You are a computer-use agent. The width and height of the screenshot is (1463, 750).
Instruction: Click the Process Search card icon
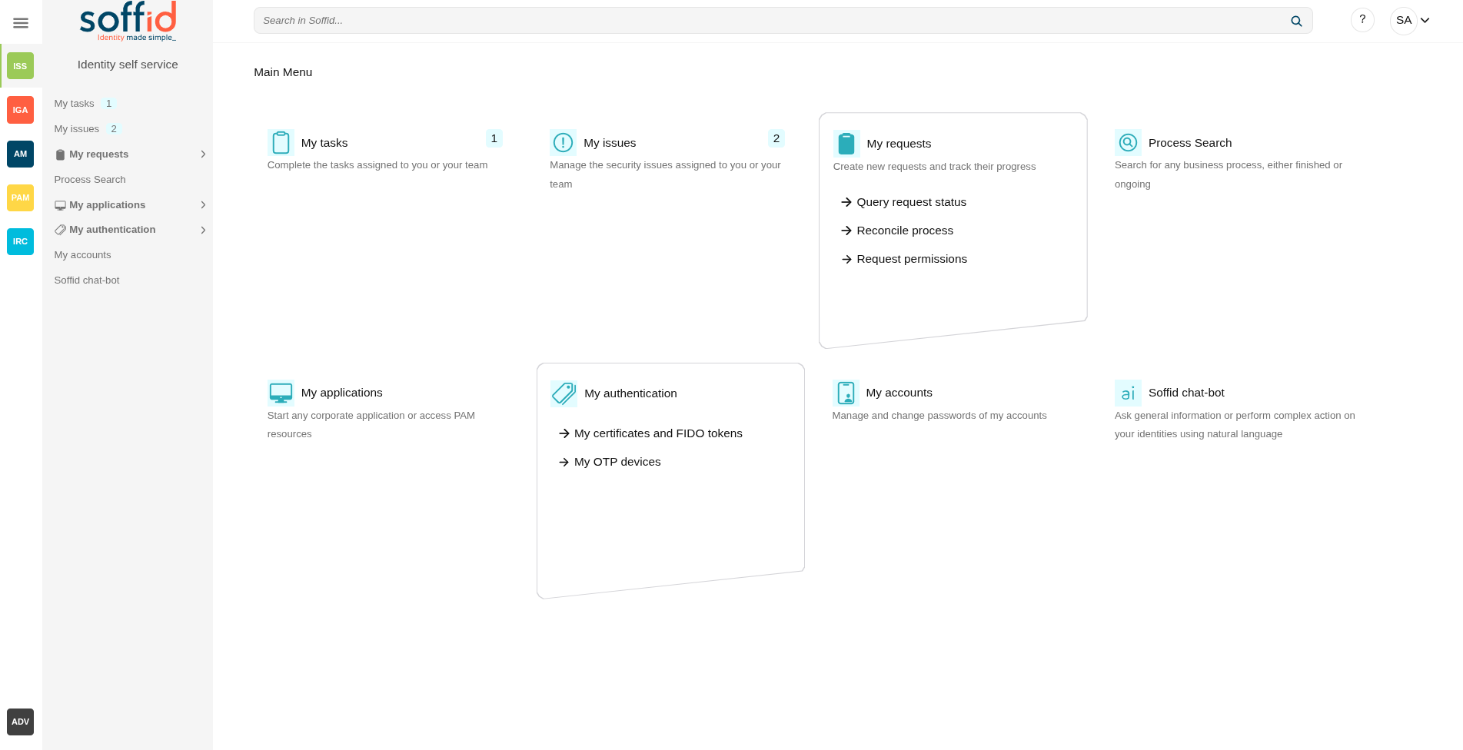point(1127,143)
